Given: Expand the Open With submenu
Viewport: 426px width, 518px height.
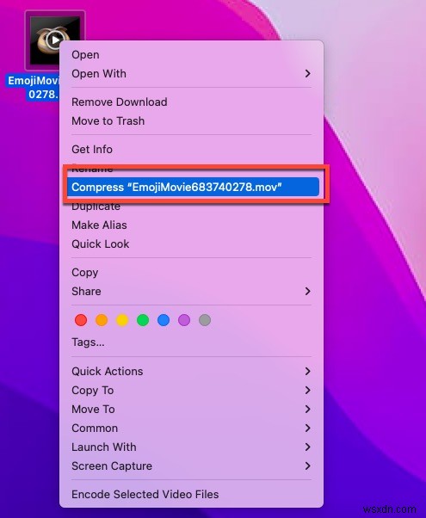Looking at the screenshot, I should click(191, 74).
